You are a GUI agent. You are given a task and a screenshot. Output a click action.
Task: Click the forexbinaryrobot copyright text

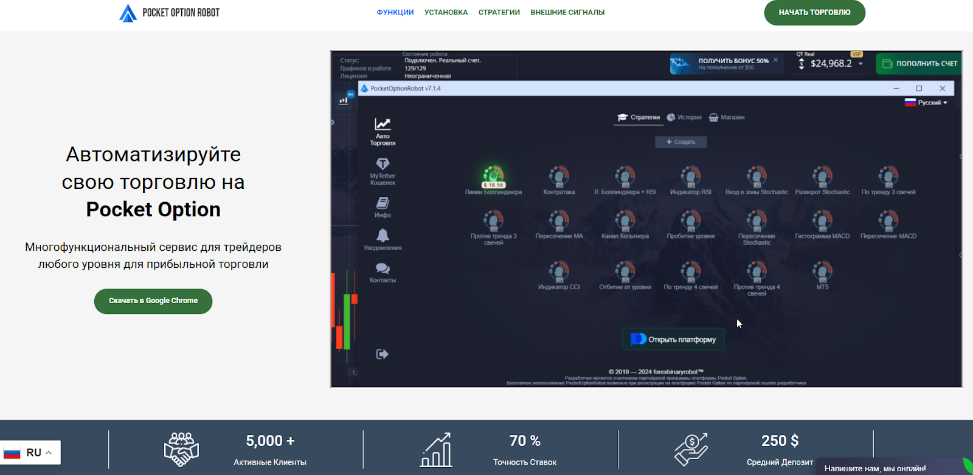(656, 372)
